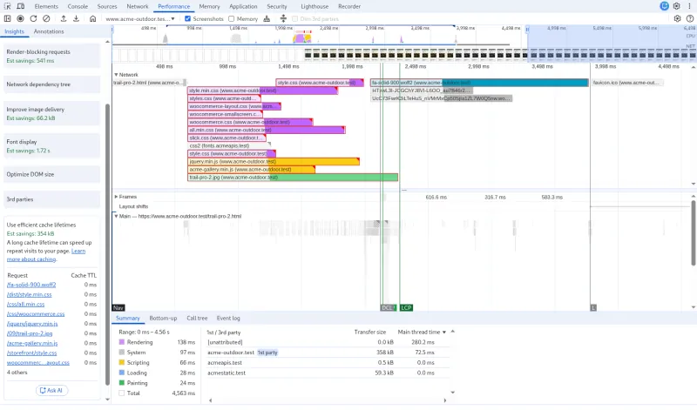The width and height of the screenshot is (697, 410).
Task: Click the Rendering purple color swatch
Action: (122, 342)
